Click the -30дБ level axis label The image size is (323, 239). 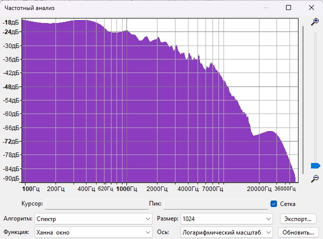(11, 45)
